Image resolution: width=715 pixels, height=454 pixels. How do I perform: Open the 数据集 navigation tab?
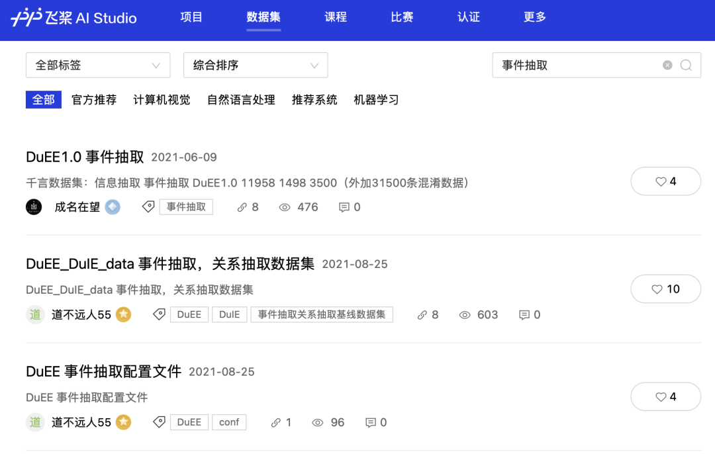(x=263, y=17)
